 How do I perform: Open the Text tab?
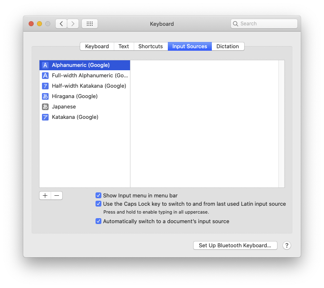pos(124,47)
